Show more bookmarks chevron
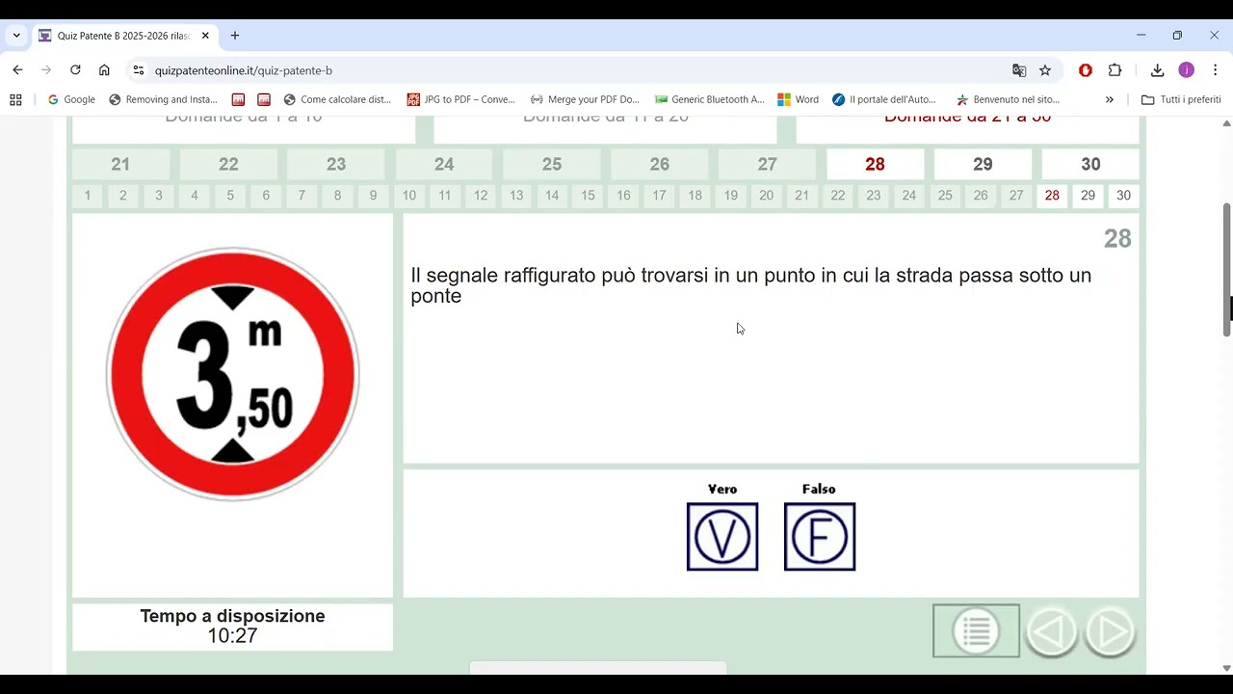This screenshot has width=1233, height=694. point(1110,99)
